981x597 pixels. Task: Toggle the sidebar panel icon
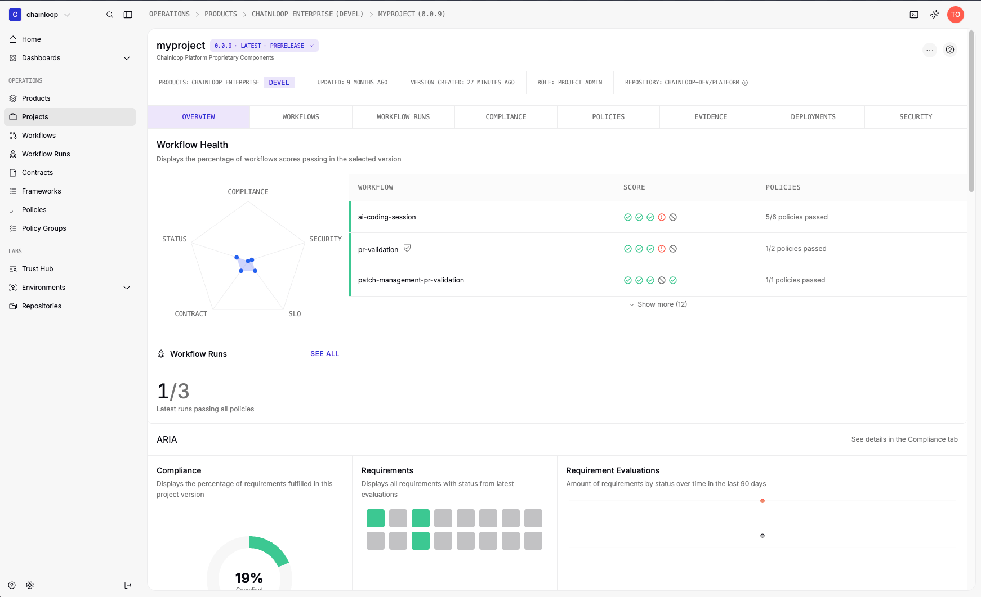[x=128, y=15]
